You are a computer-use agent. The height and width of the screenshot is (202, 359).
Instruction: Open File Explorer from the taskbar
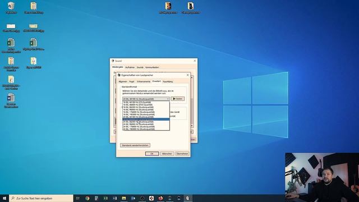124,198
